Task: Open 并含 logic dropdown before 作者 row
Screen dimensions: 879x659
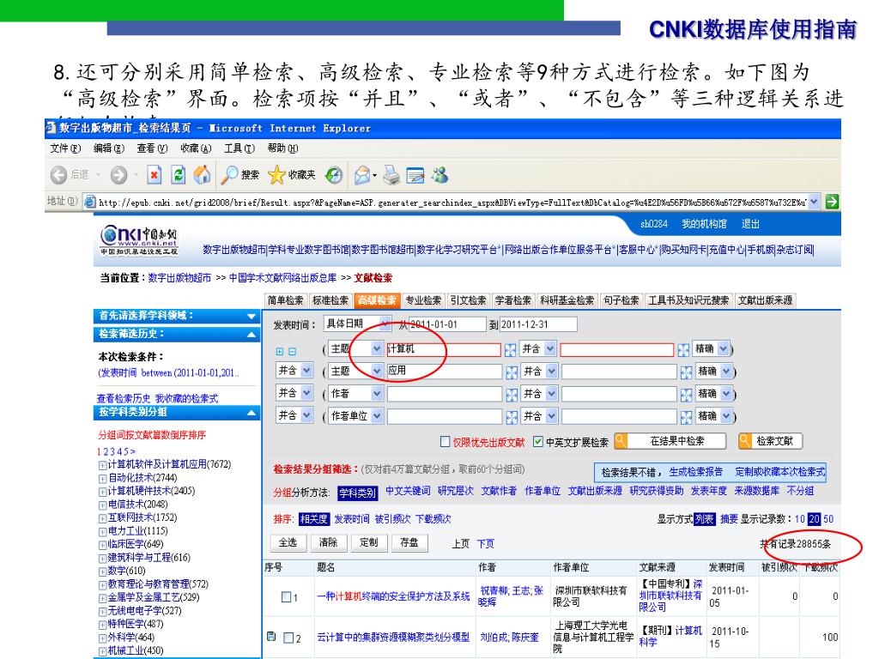Action: (306, 393)
